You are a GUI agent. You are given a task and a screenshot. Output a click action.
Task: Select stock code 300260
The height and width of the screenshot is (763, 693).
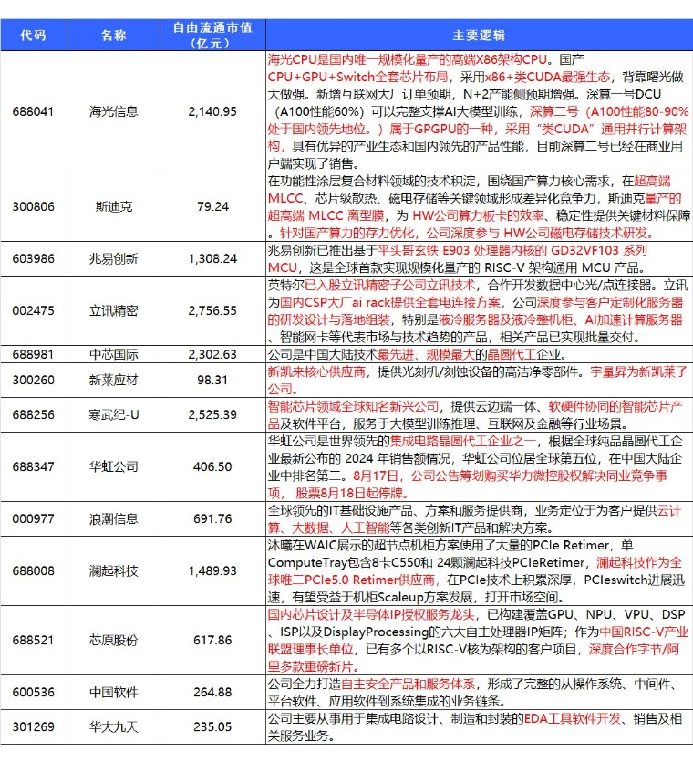tap(34, 380)
